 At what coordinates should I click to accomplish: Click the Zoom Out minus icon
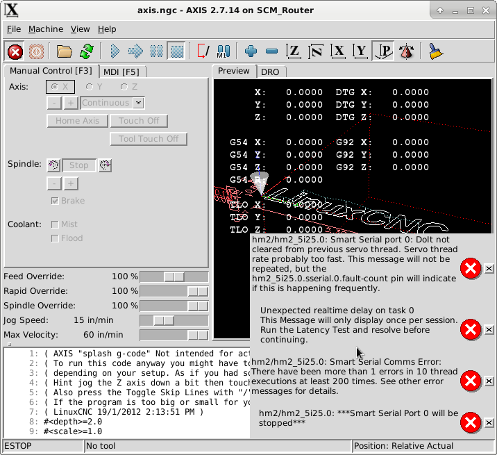point(272,51)
